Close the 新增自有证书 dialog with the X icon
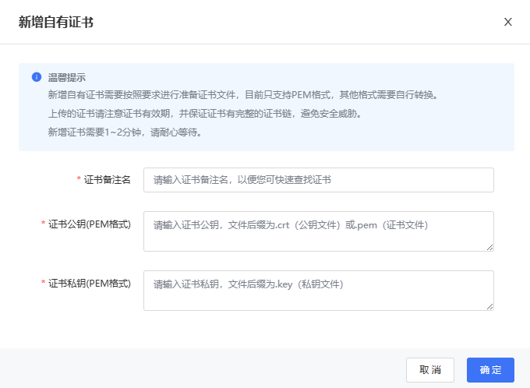The image size is (530, 388). (507, 22)
